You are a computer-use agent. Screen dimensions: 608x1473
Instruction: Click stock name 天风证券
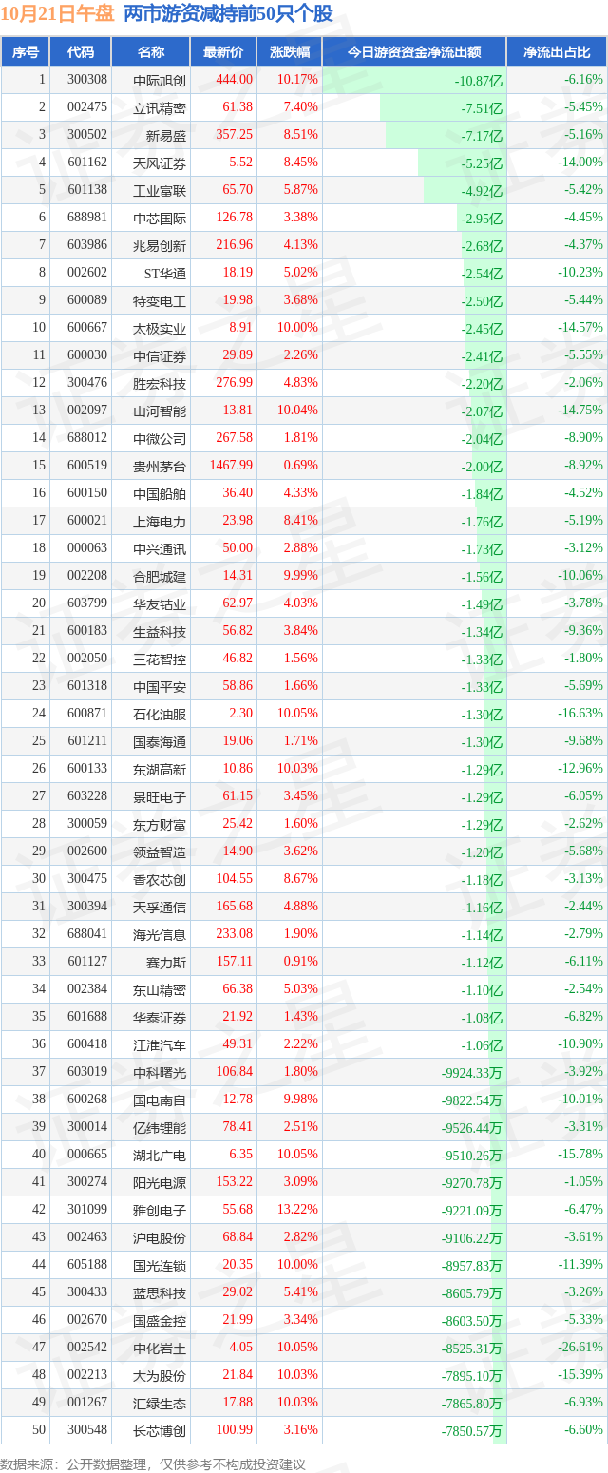(160, 163)
